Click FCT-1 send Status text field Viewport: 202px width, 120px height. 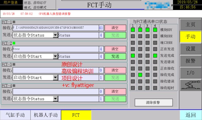click(79, 35)
